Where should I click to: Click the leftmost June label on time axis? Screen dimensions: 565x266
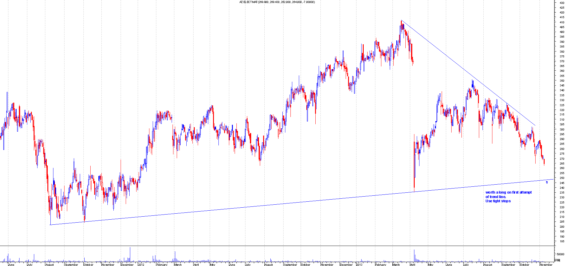click(11, 265)
